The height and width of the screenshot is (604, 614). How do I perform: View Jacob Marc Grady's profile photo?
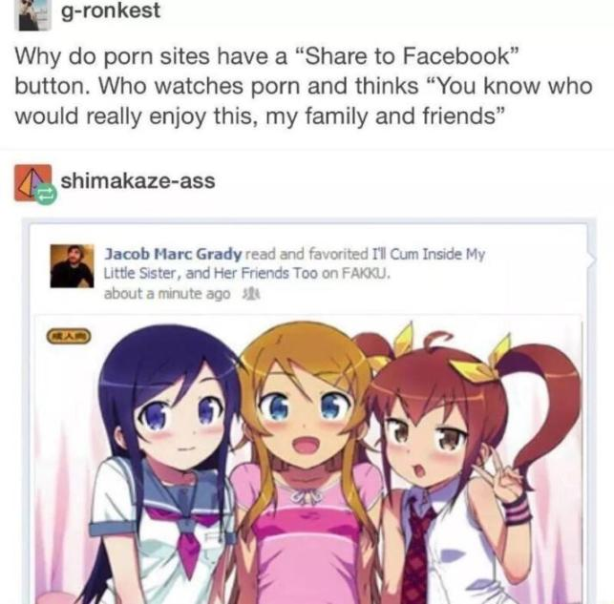pyautogui.click(x=72, y=266)
